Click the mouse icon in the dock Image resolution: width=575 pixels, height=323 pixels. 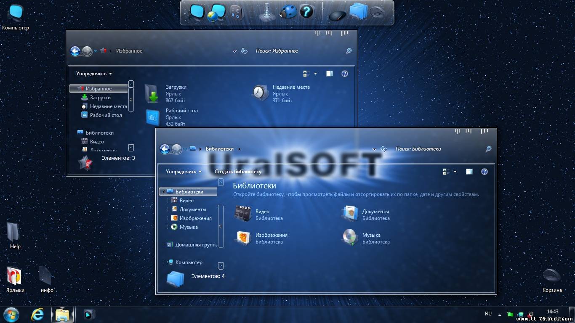tap(337, 15)
